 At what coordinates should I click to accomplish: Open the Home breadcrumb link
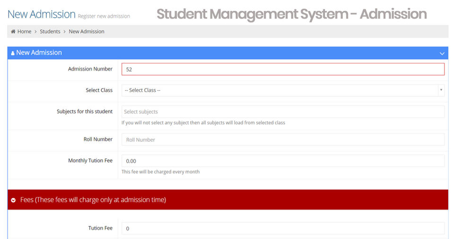click(24, 32)
